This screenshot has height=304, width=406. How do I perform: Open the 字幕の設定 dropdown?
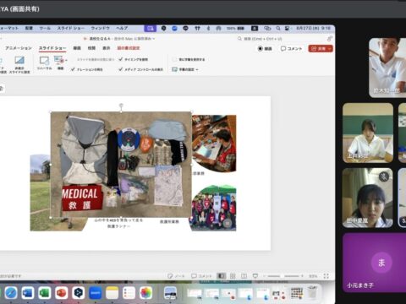coord(185,69)
